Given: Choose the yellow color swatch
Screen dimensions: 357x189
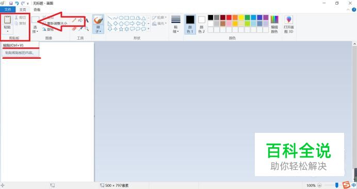Looking at the screenshot, I should [x=241, y=18].
